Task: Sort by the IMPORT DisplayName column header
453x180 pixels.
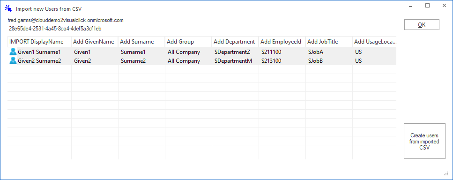Action: click(x=39, y=42)
